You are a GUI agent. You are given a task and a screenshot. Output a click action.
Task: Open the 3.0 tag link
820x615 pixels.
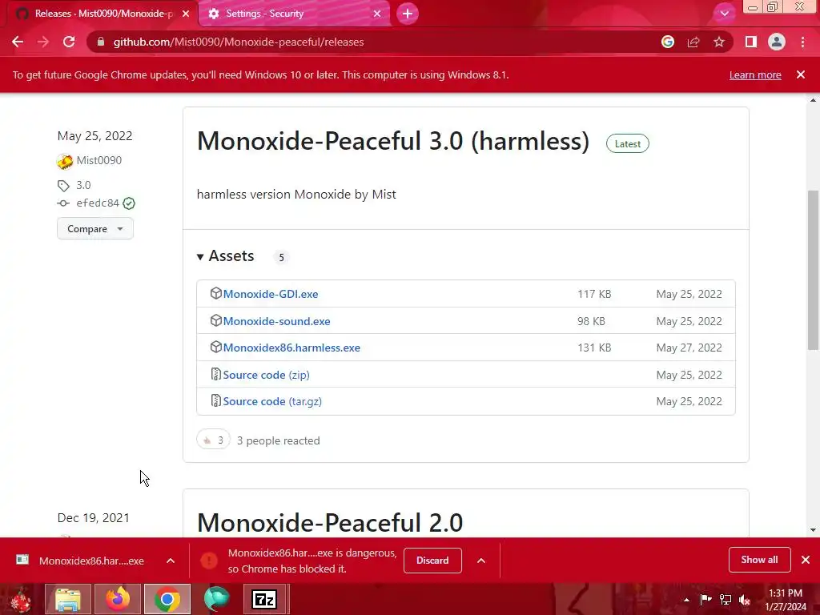coord(83,185)
